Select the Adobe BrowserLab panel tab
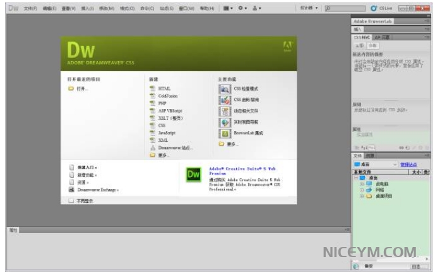The image size is (435, 276). [x=372, y=21]
